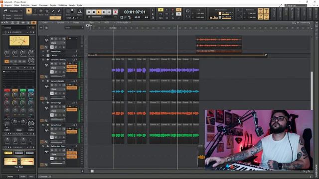Open the Exibições menu
The image size is (319, 179).
(25, 5)
